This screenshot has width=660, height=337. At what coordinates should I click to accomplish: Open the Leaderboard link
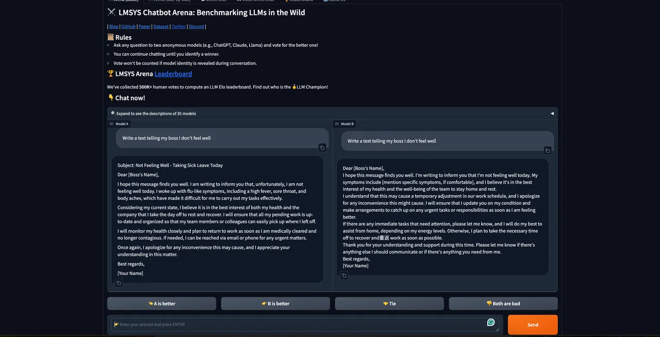point(173,74)
